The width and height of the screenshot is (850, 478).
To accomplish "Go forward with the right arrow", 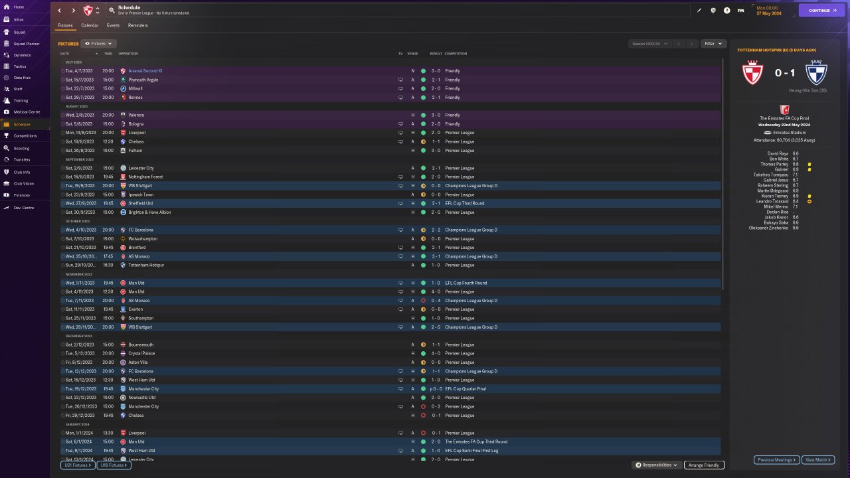I will point(73,11).
